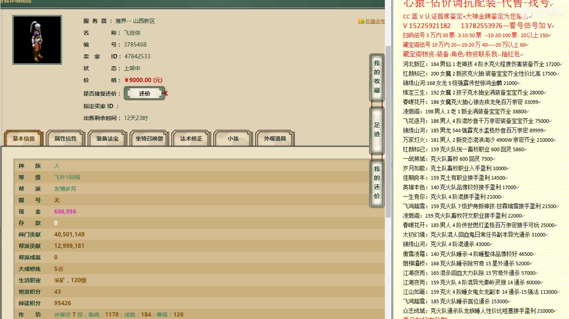Viewport: 569px width, 319px height.
Task: Open the 基本信息 tab
Action: (x=24, y=139)
